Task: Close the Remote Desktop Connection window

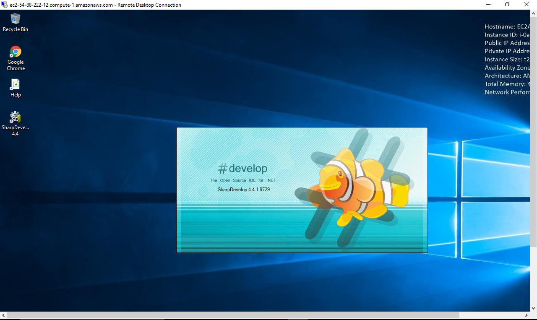Action: [527, 5]
